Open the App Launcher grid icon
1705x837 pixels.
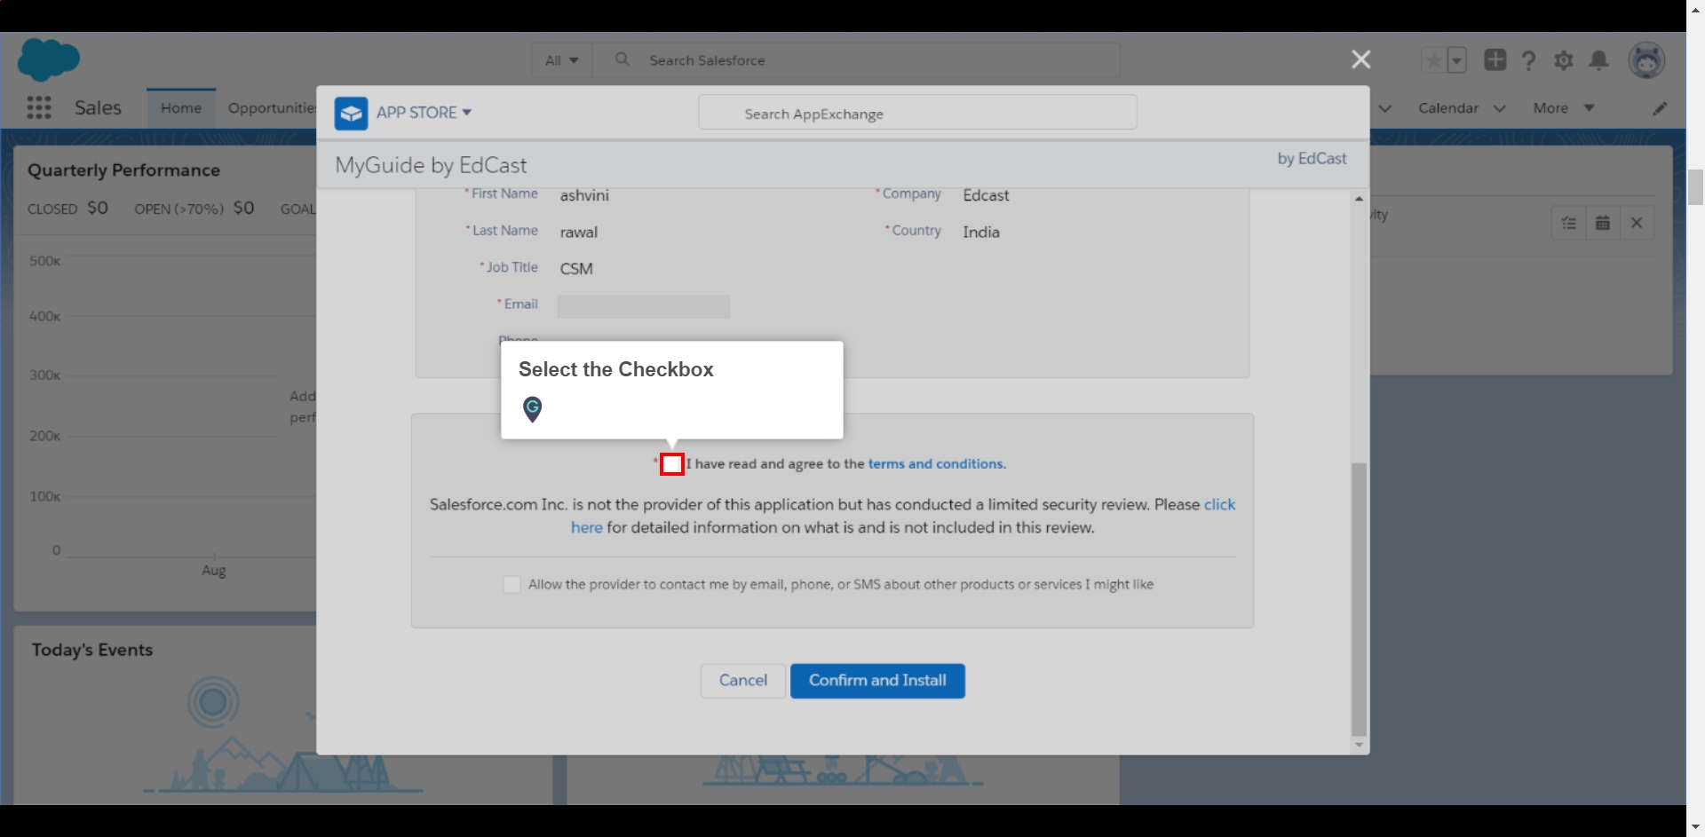coord(38,107)
